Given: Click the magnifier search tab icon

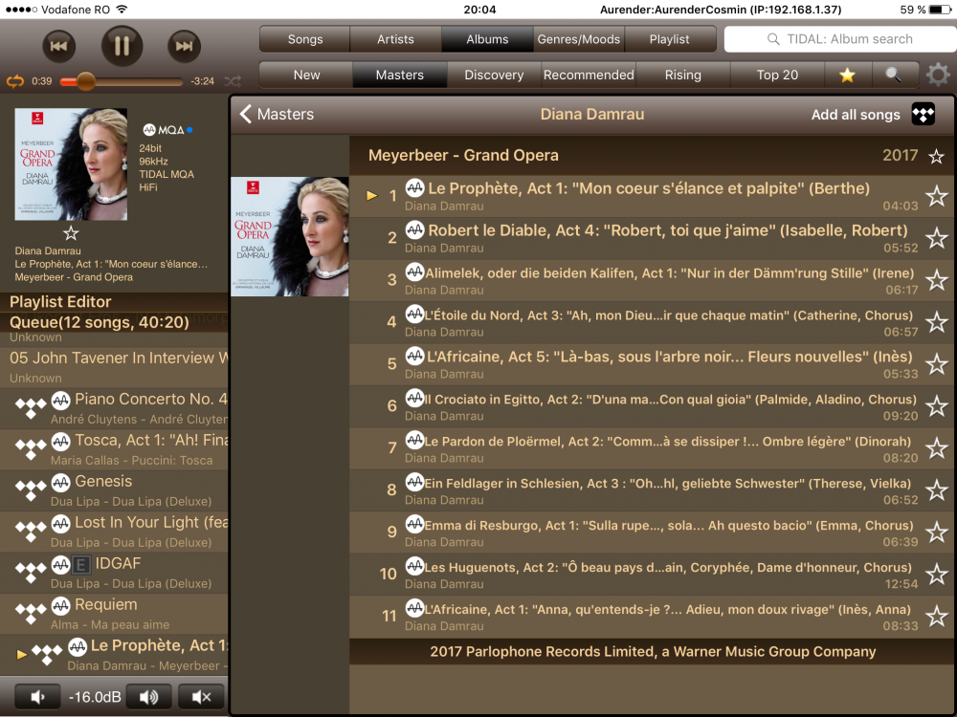Looking at the screenshot, I should 894,75.
